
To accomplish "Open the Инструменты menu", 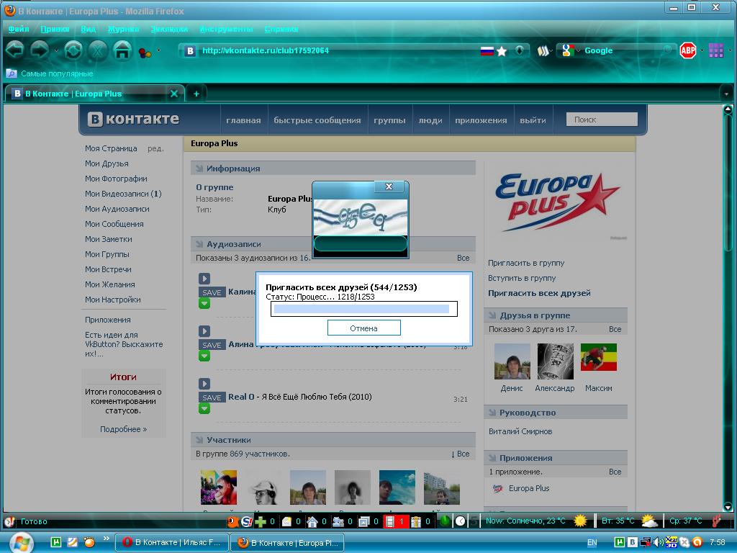I will (226, 29).
